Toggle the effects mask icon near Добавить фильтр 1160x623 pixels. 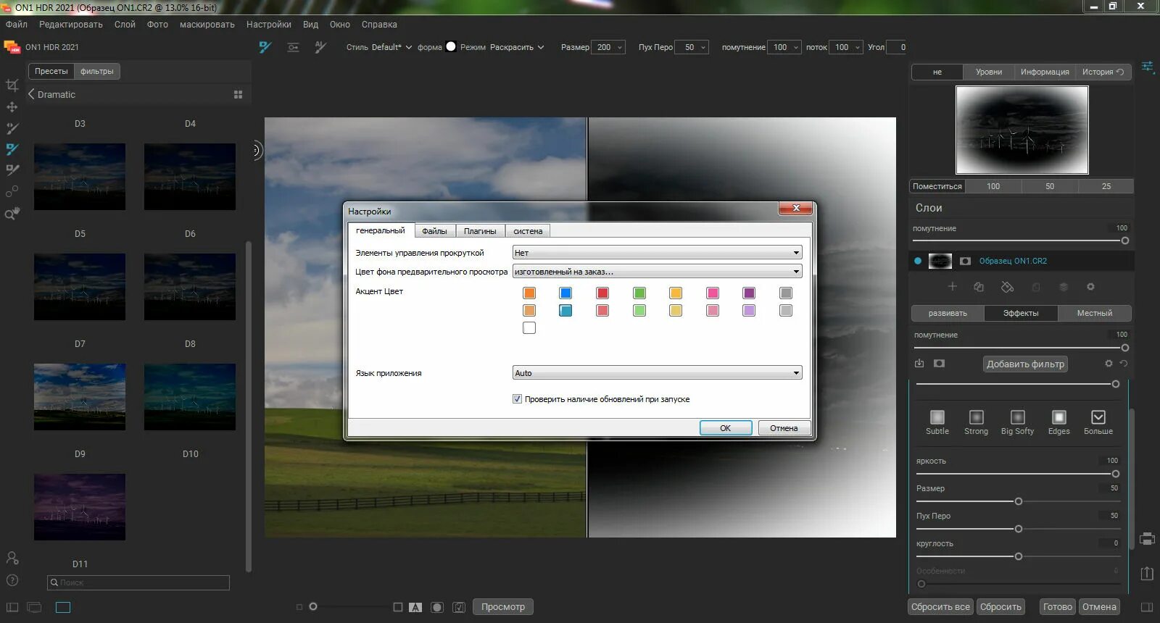[939, 364]
